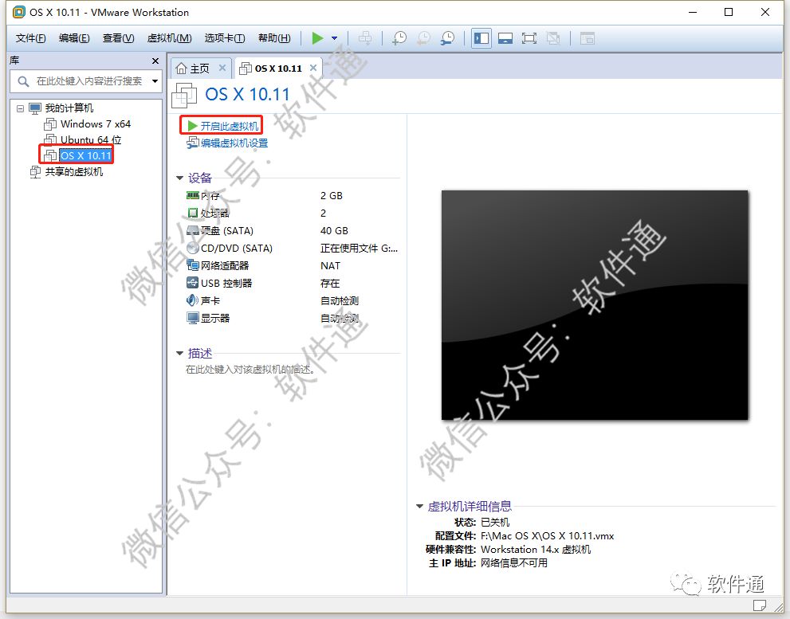Click the Workstation 14.x 虚拟机 compatibility value

coord(536,550)
